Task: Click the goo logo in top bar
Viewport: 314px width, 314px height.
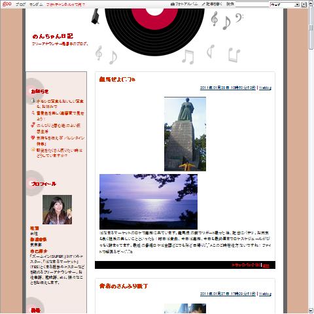Action: 7,4
